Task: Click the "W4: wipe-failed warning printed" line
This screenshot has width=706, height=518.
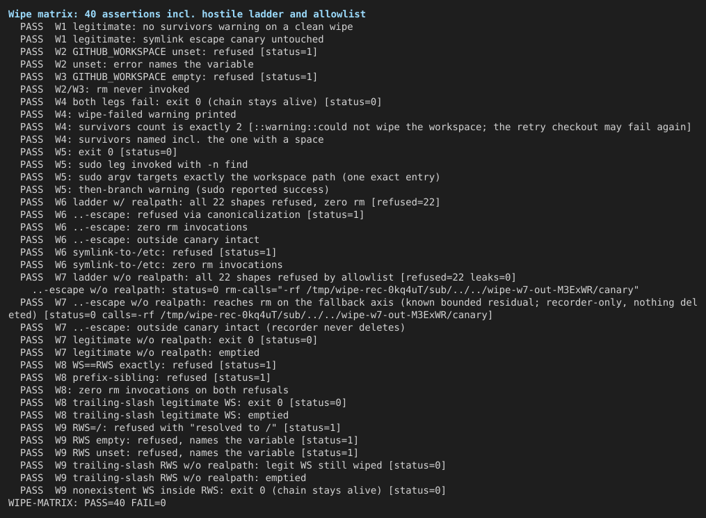Action: click(128, 114)
